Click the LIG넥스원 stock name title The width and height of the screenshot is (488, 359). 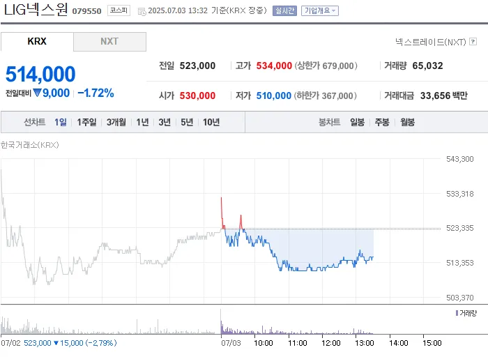tap(36, 9)
